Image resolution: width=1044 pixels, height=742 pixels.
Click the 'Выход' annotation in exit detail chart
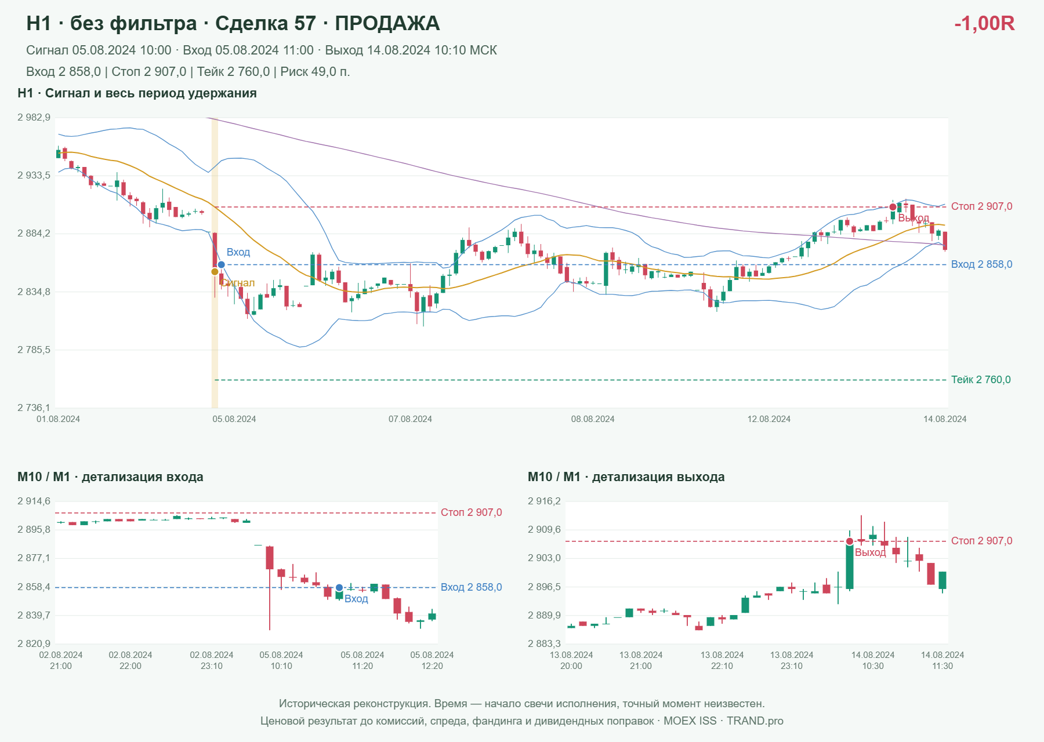click(x=871, y=552)
